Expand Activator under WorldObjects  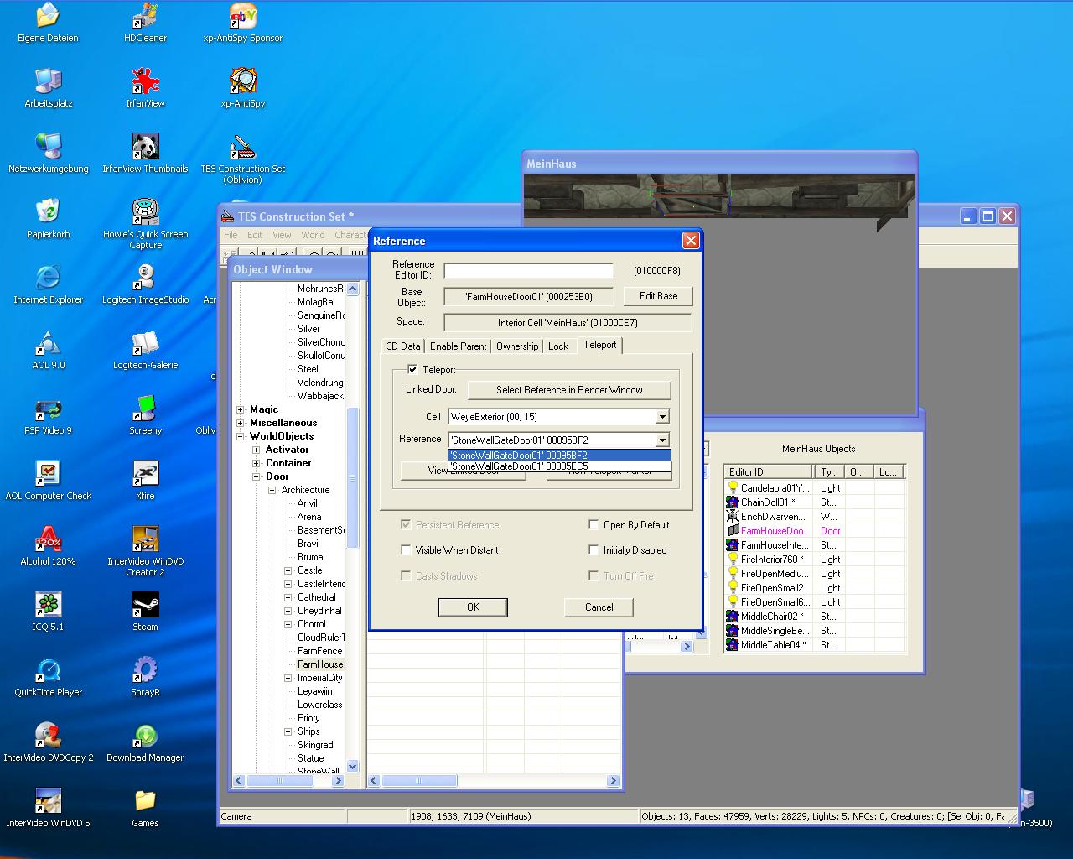pos(257,450)
